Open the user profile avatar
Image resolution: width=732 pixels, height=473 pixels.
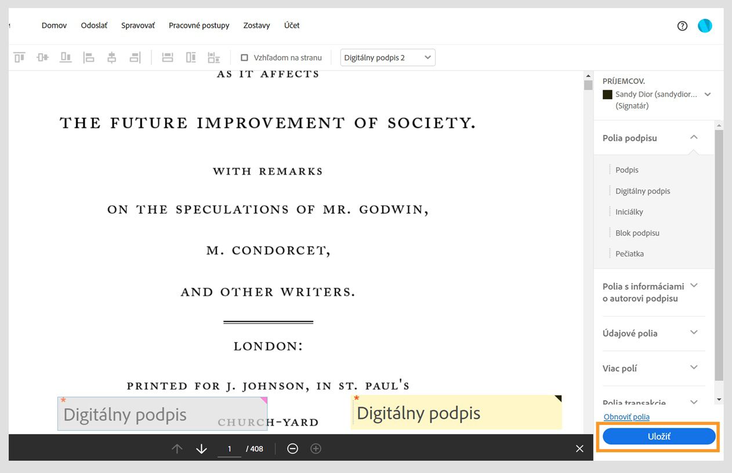coord(705,25)
